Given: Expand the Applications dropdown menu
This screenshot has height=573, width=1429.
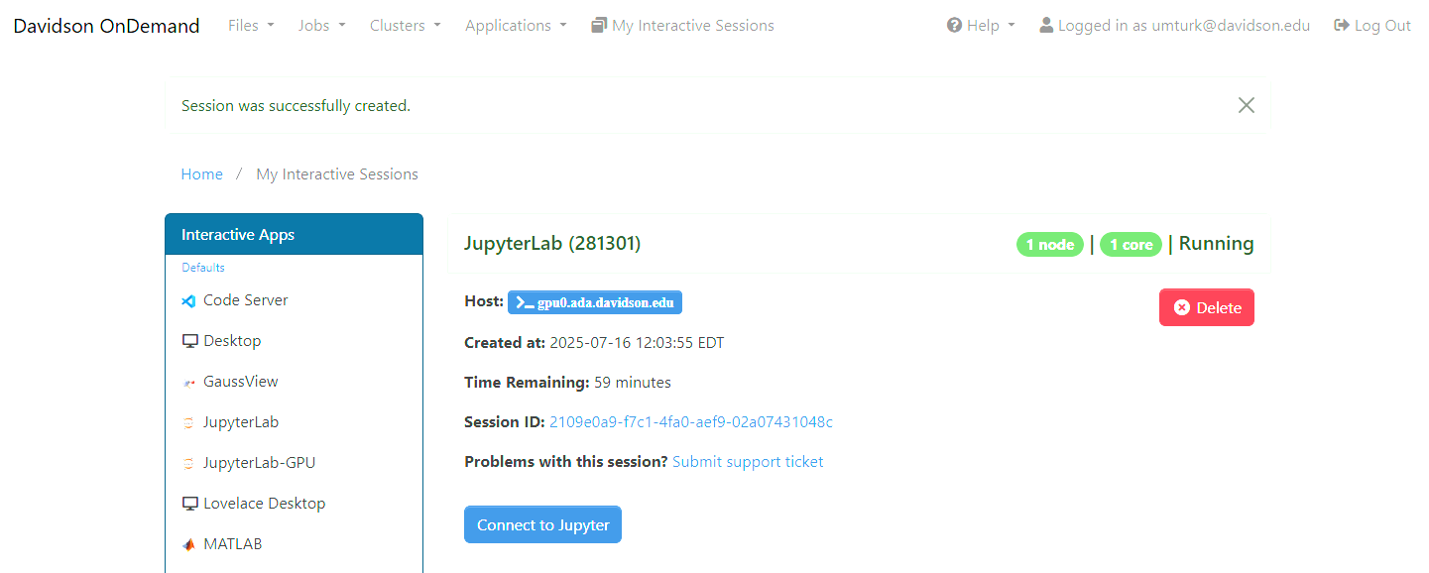Looking at the screenshot, I should (516, 26).
